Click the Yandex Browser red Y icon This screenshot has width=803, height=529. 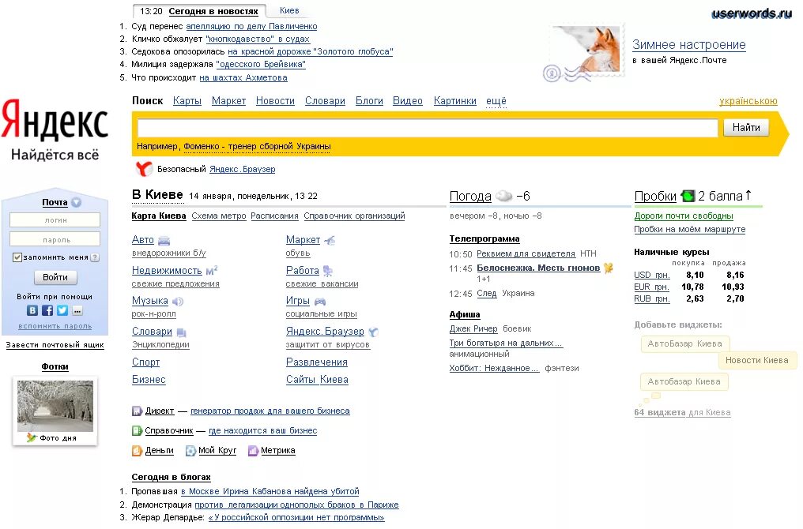pos(144,169)
